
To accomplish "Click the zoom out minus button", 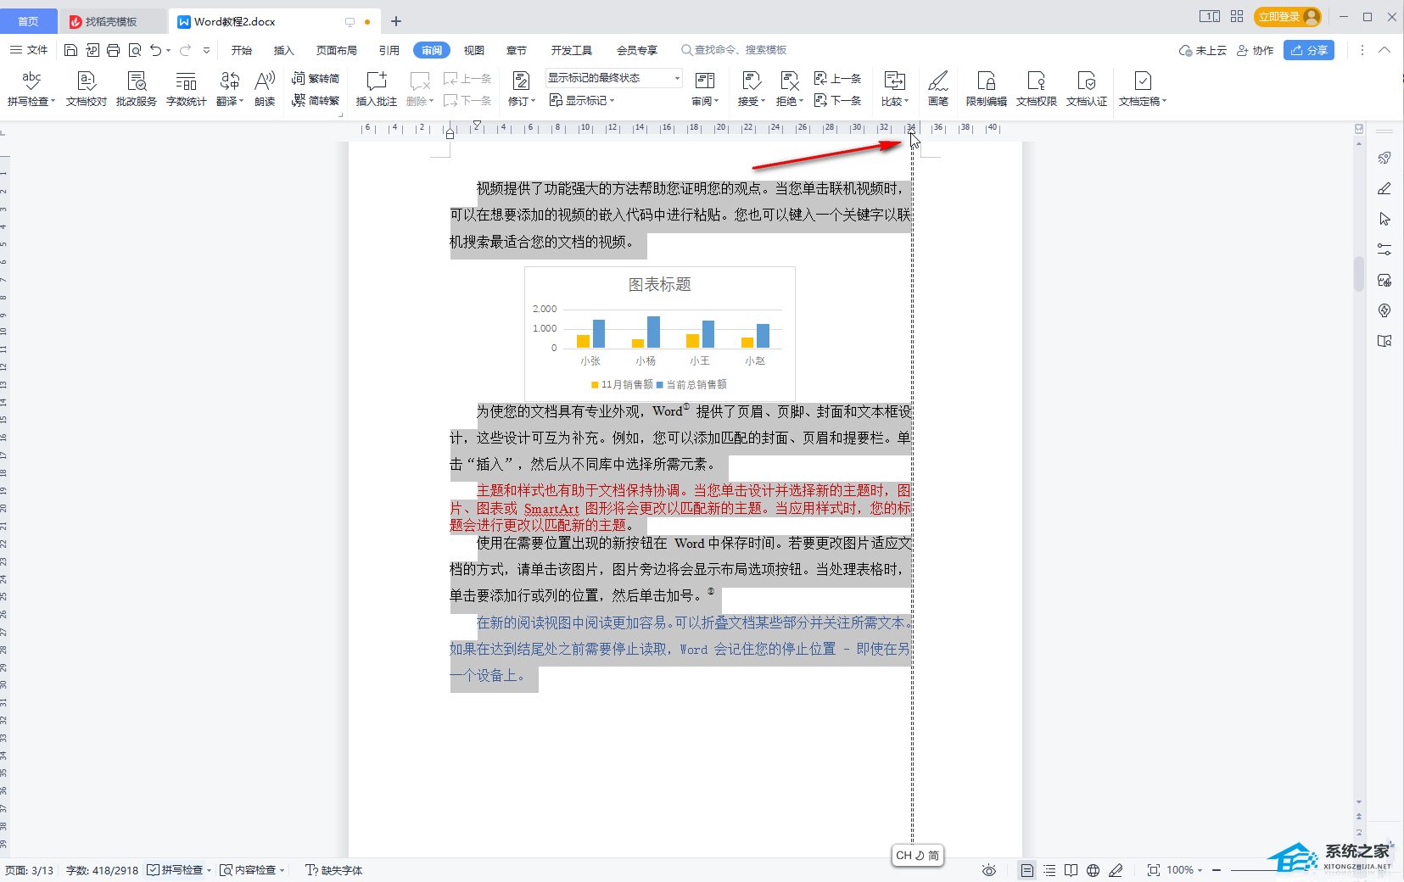I will click(1217, 870).
